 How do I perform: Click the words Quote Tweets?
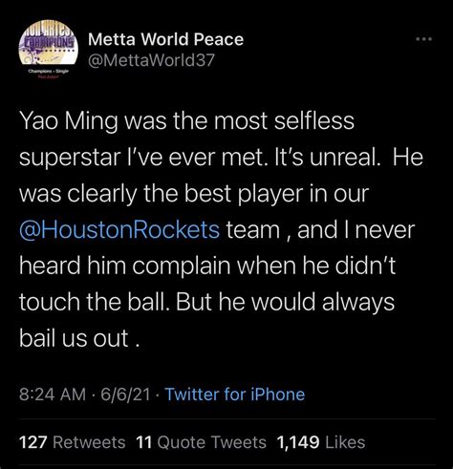(x=212, y=442)
